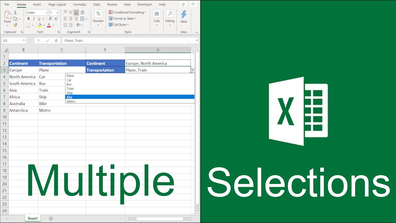Add a new sheet with plus icon
The height and width of the screenshot is (223, 396).
tap(51, 219)
